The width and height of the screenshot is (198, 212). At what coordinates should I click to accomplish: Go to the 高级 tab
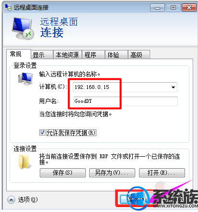(x=139, y=55)
